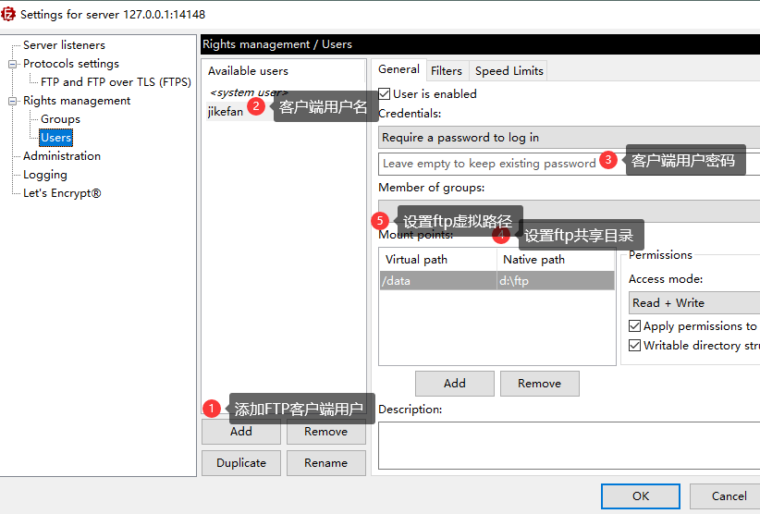Switch to the Filters tab
Screen dimensions: 760x514
pyautogui.click(x=447, y=71)
